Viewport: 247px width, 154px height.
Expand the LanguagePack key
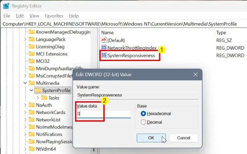(25, 39)
